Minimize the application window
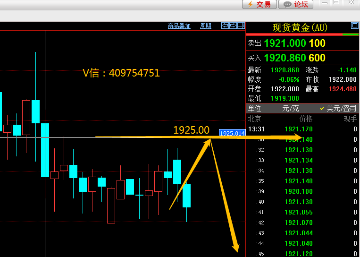 tap(325, 3)
